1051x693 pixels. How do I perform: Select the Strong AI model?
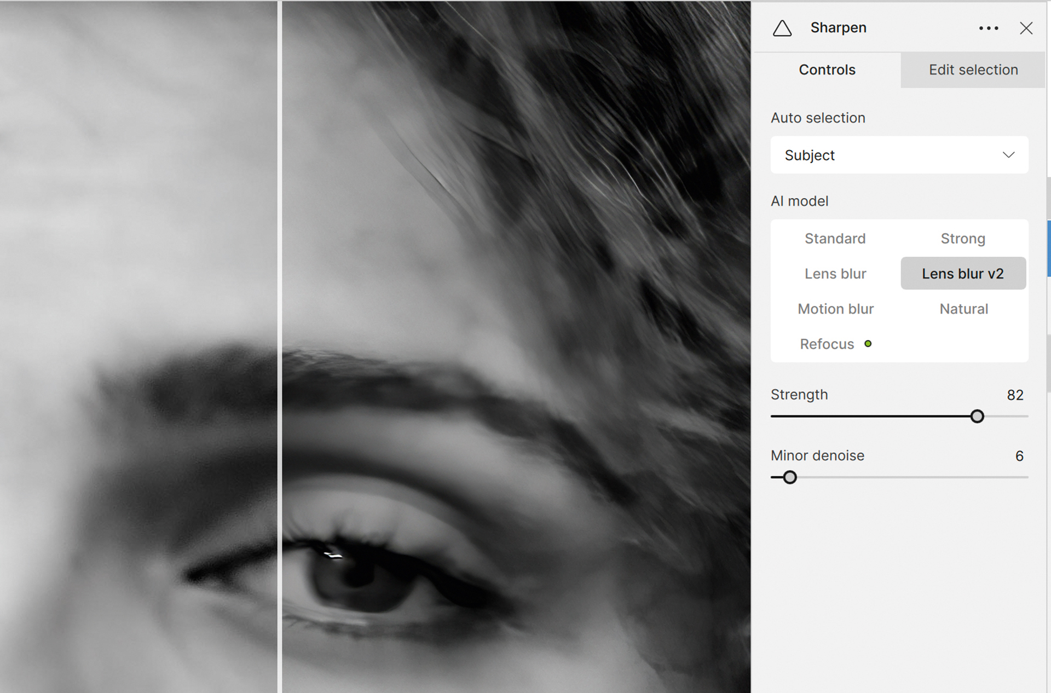[963, 239]
